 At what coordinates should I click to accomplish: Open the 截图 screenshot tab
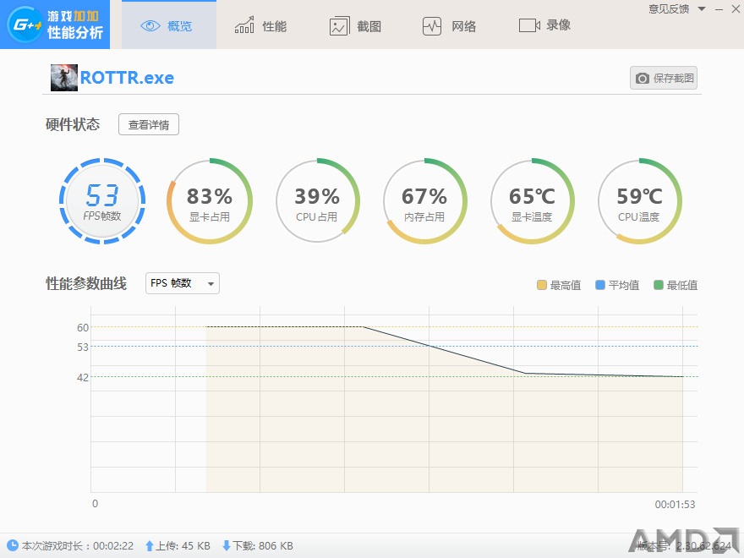tap(355, 26)
